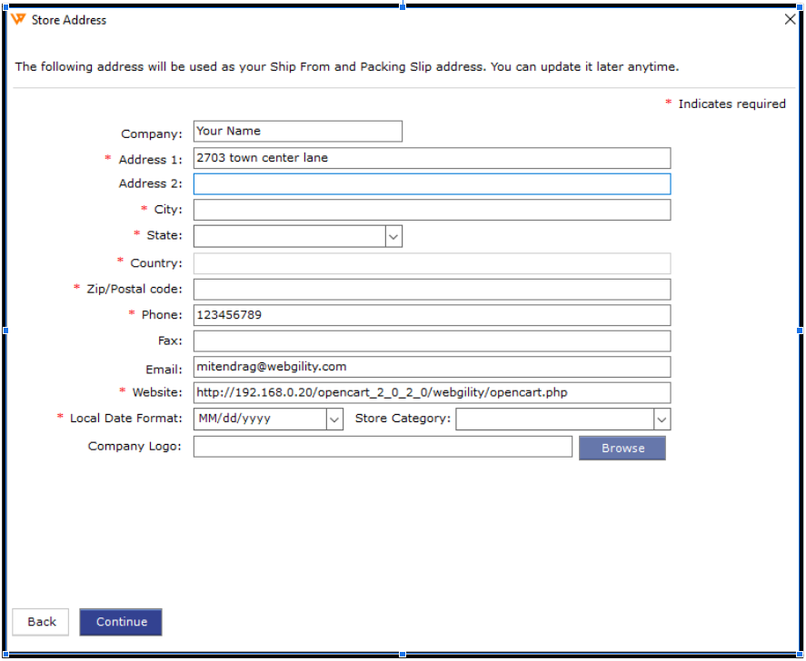Viewport: 806px width, 661px height.
Task: Click into the Company name field
Action: [x=297, y=132]
